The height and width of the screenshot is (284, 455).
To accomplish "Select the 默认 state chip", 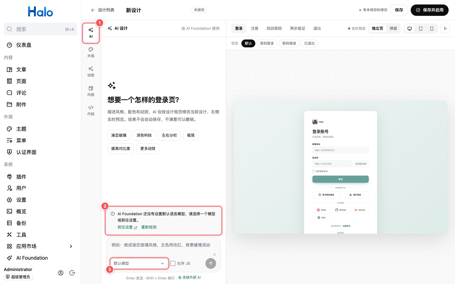I will click(248, 43).
